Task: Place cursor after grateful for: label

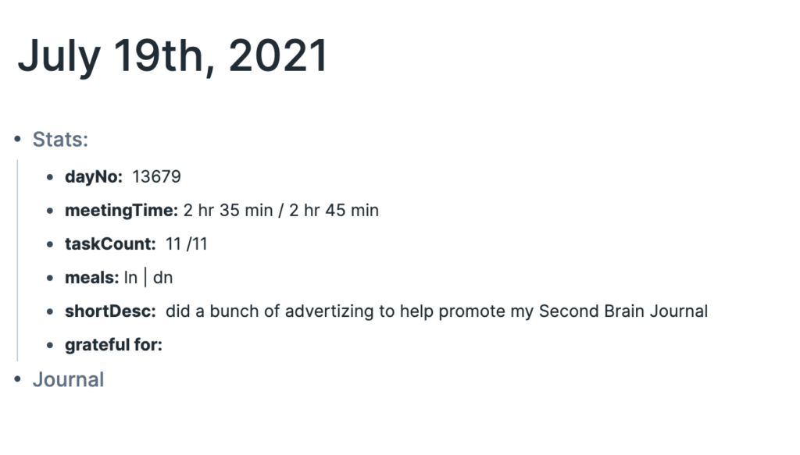Action: pos(164,345)
